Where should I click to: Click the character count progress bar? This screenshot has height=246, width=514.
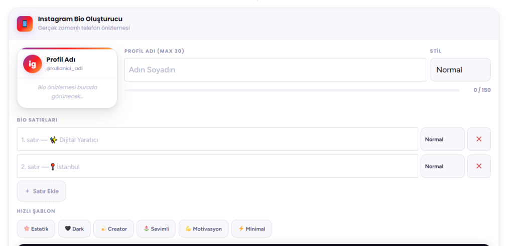pyautogui.click(x=292, y=90)
